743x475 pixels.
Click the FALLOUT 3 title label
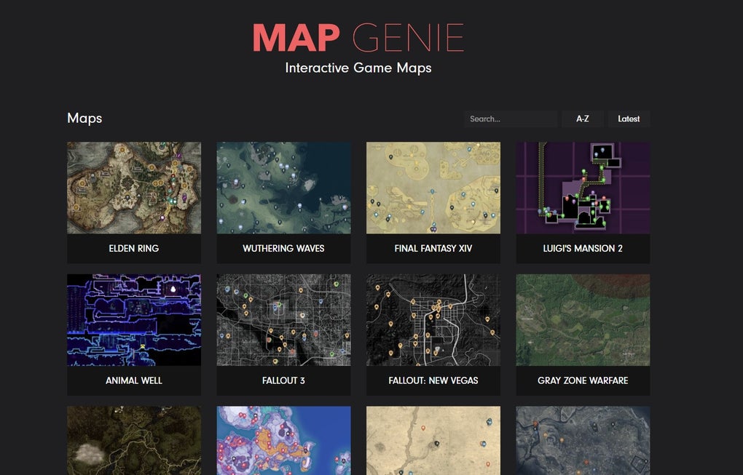pyautogui.click(x=284, y=380)
